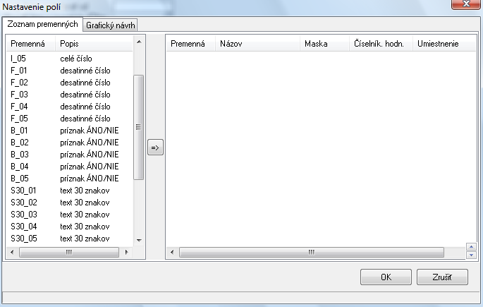
Task: Close the Nastavenie polí dialog
Action: (x=465, y=6)
